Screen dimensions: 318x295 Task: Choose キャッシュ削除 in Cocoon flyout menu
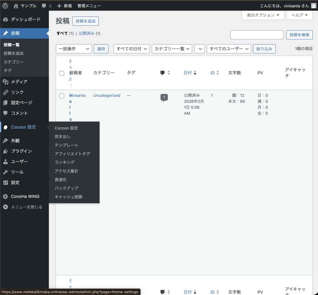tap(69, 197)
